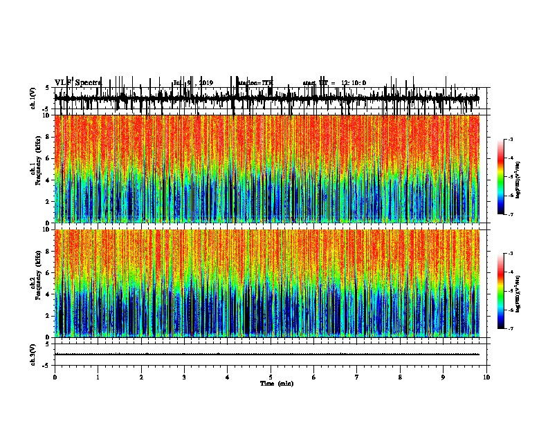Click the ch.3(V) axis label
Image resolution: width=548 pixels, height=423 pixels.
pyautogui.click(x=33, y=355)
